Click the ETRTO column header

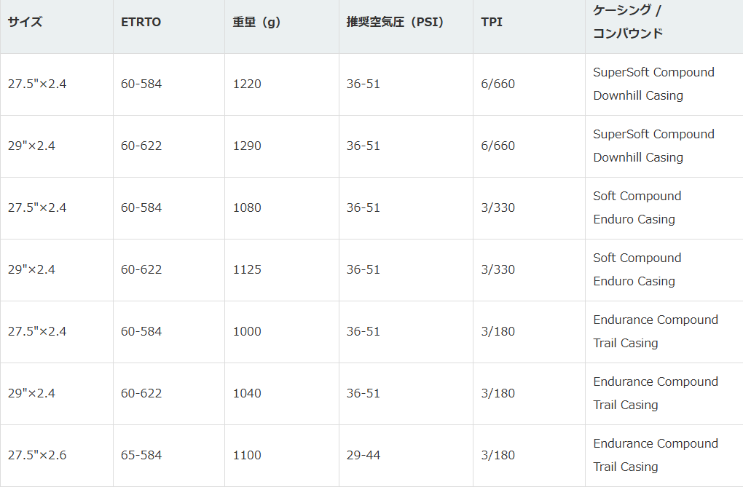[141, 22]
